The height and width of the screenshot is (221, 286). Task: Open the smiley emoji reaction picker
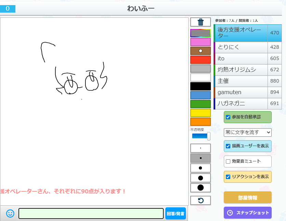[x=10, y=213]
